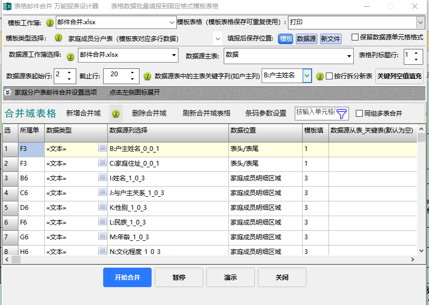
Task: Click the help icon beside 模板类型选择
Action: [58, 38]
